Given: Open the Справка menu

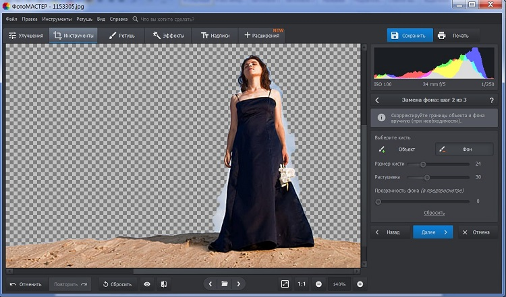Looking at the screenshot, I should coord(119,19).
